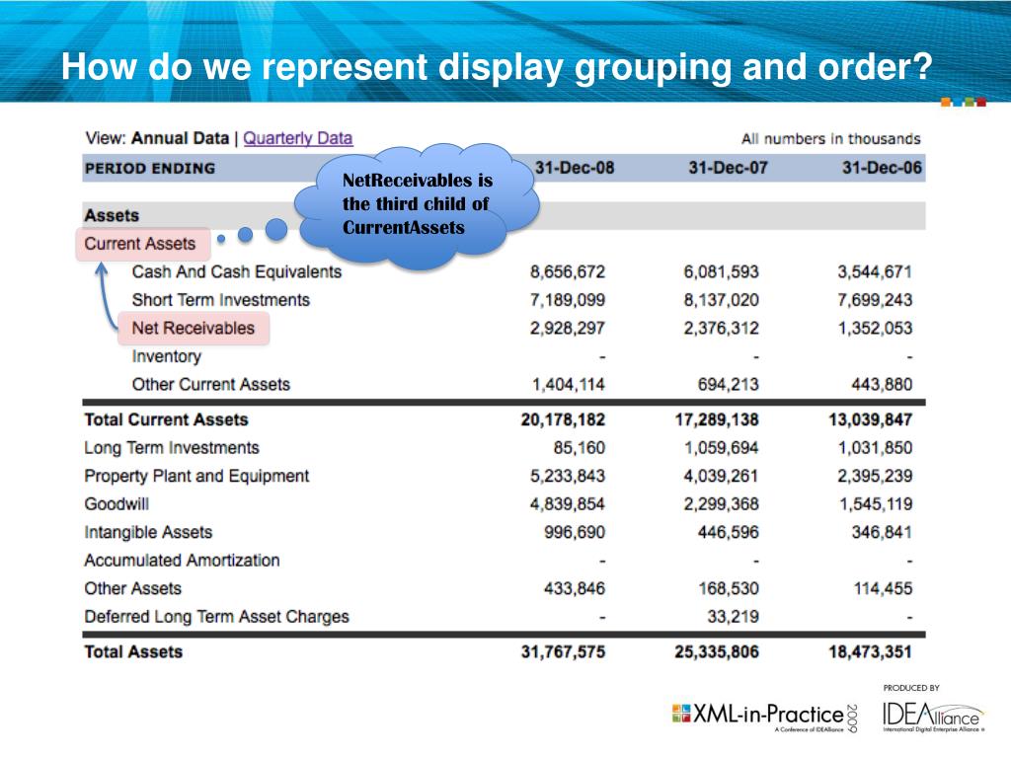Click the slide title about display grouping
Viewport: 1011px width, 758px height.
pos(497,67)
